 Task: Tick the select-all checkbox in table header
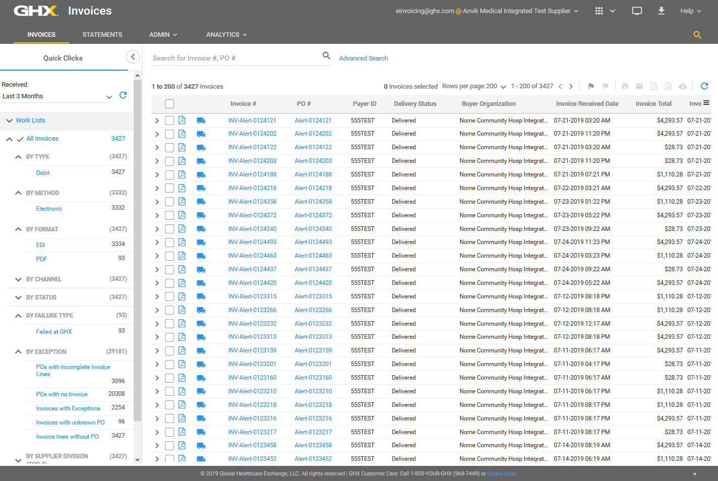pos(170,104)
